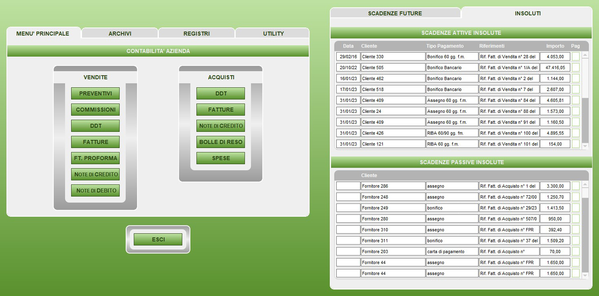This screenshot has height=296, width=599.
Task: Click down arrow of Scadenze Passive Insolute scrollbar
Action: 585,275
